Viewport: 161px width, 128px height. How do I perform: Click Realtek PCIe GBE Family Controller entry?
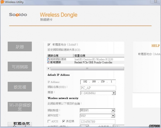tap(93, 62)
